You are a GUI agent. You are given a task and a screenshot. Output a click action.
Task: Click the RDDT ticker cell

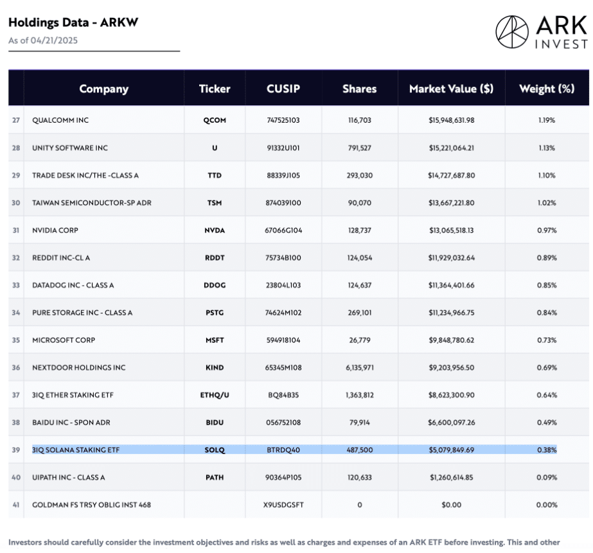click(215, 258)
